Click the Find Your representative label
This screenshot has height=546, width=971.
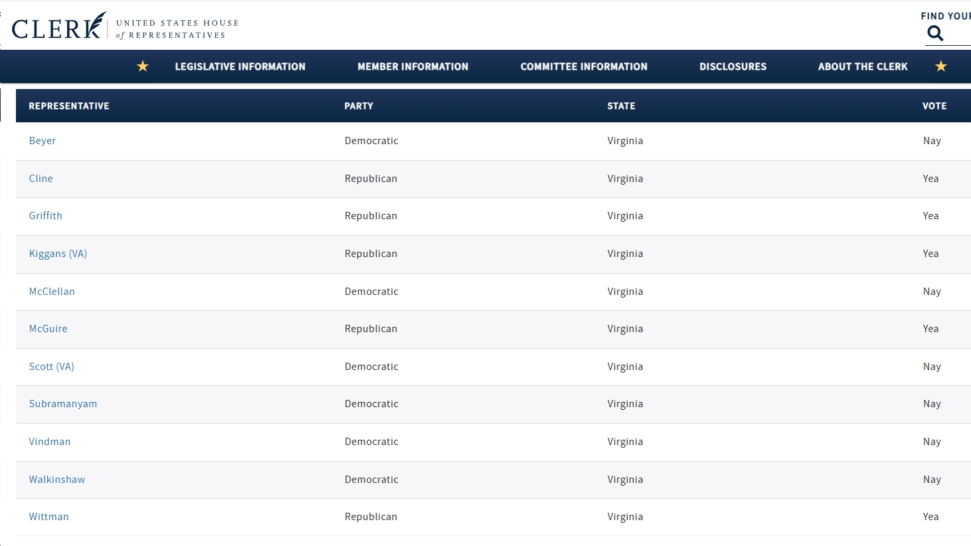pos(944,15)
